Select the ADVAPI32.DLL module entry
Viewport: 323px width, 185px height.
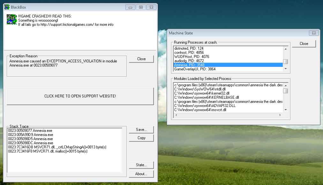[x=205, y=106]
